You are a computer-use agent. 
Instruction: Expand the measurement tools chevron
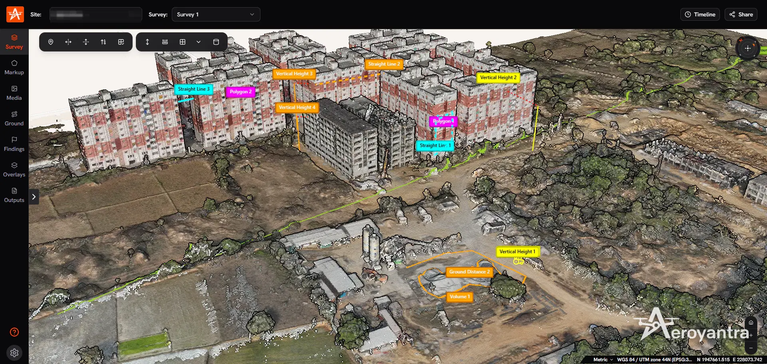(199, 42)
